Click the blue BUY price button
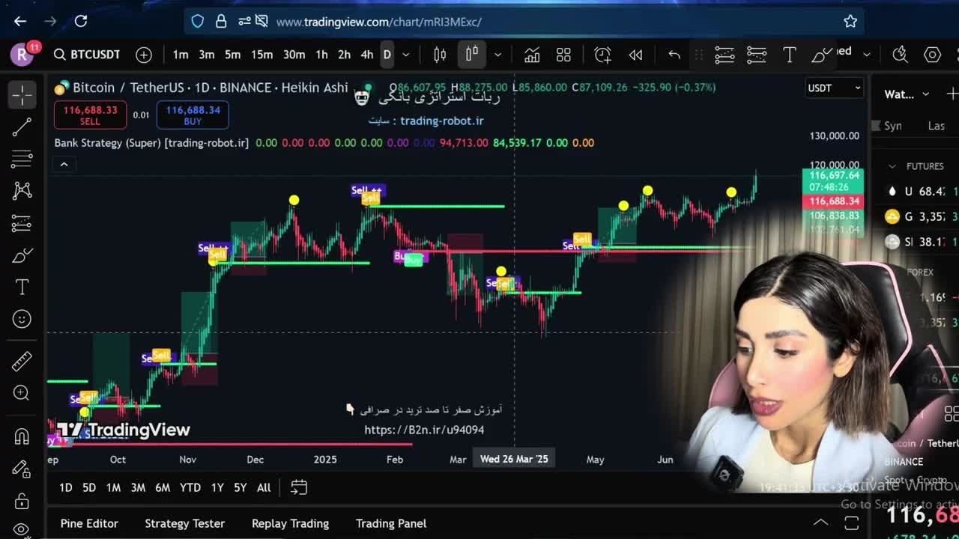The width and height of the screenshot is (959, 539). (x=193, y=115)
